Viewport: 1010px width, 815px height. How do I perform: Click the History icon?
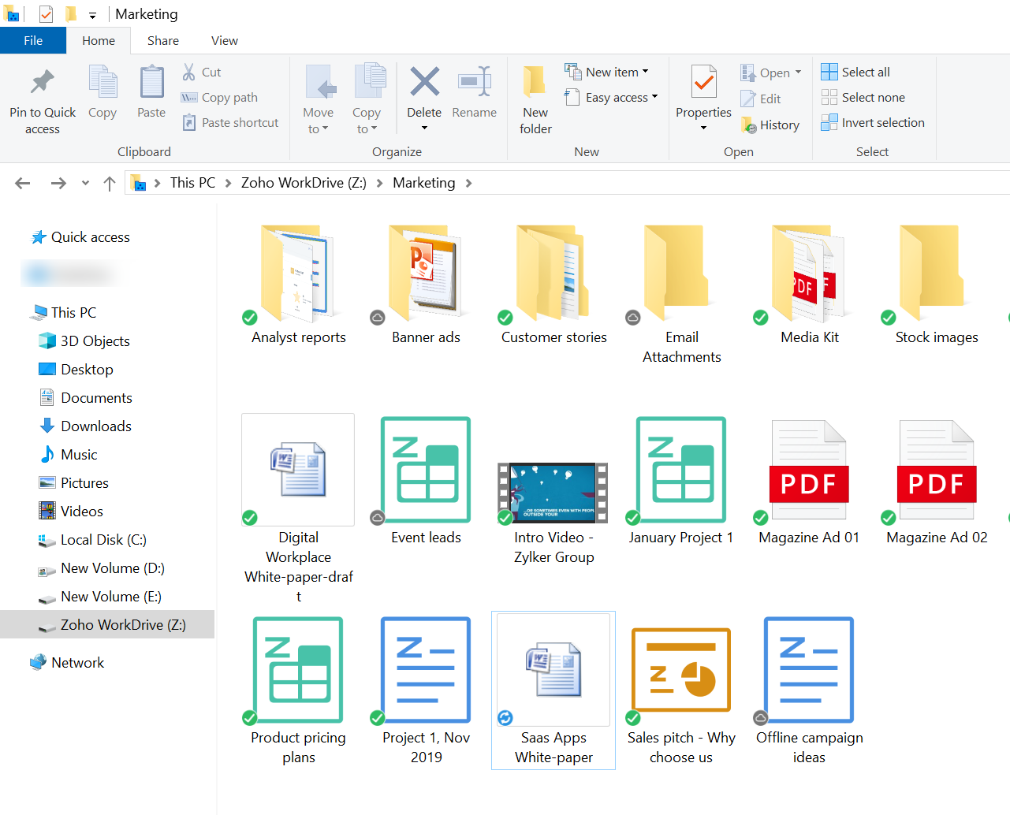point(770,125)
